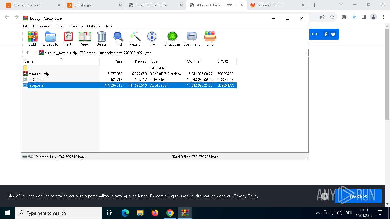Open Task View on taskbar
390x219 pixels.
point(110,213)
